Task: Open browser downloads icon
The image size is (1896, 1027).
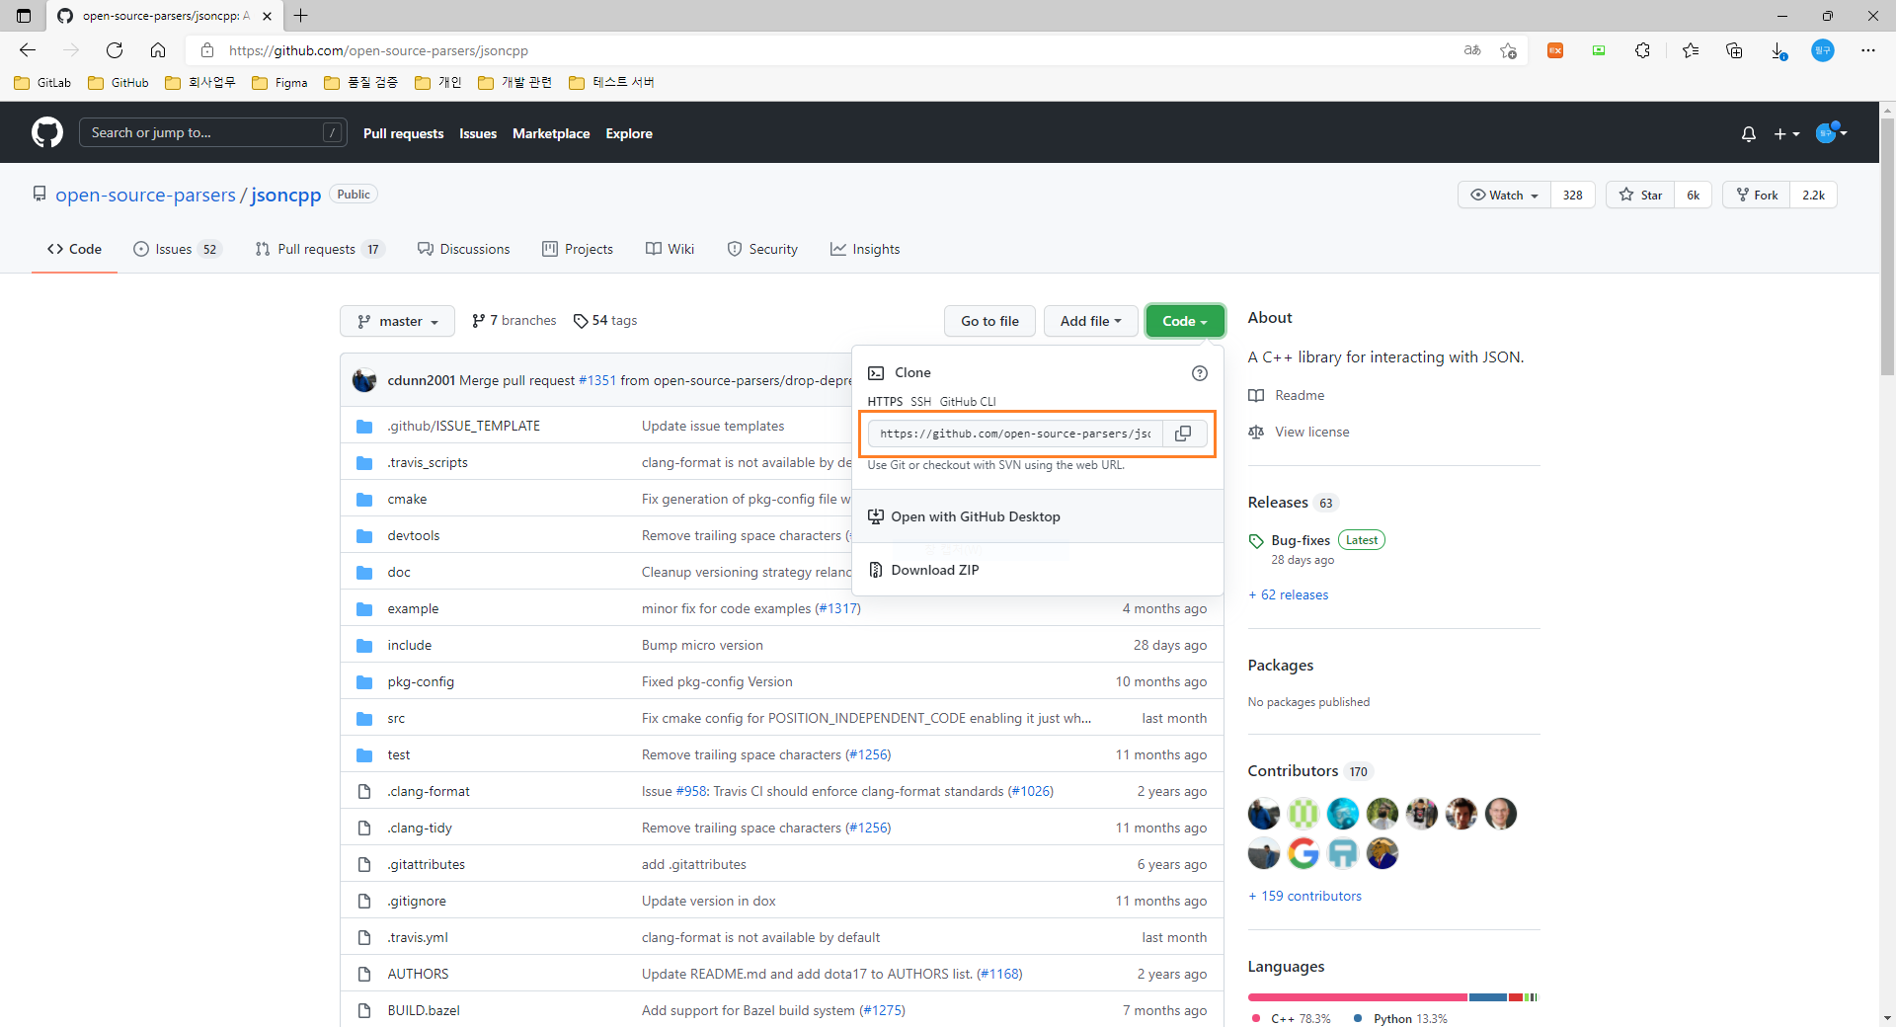Action: [1777, 50]
